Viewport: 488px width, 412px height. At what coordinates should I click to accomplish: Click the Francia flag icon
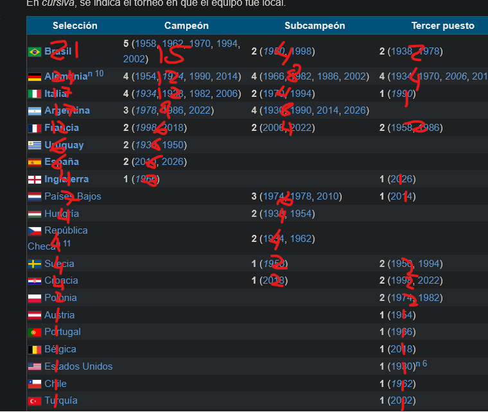click(35, 128)
